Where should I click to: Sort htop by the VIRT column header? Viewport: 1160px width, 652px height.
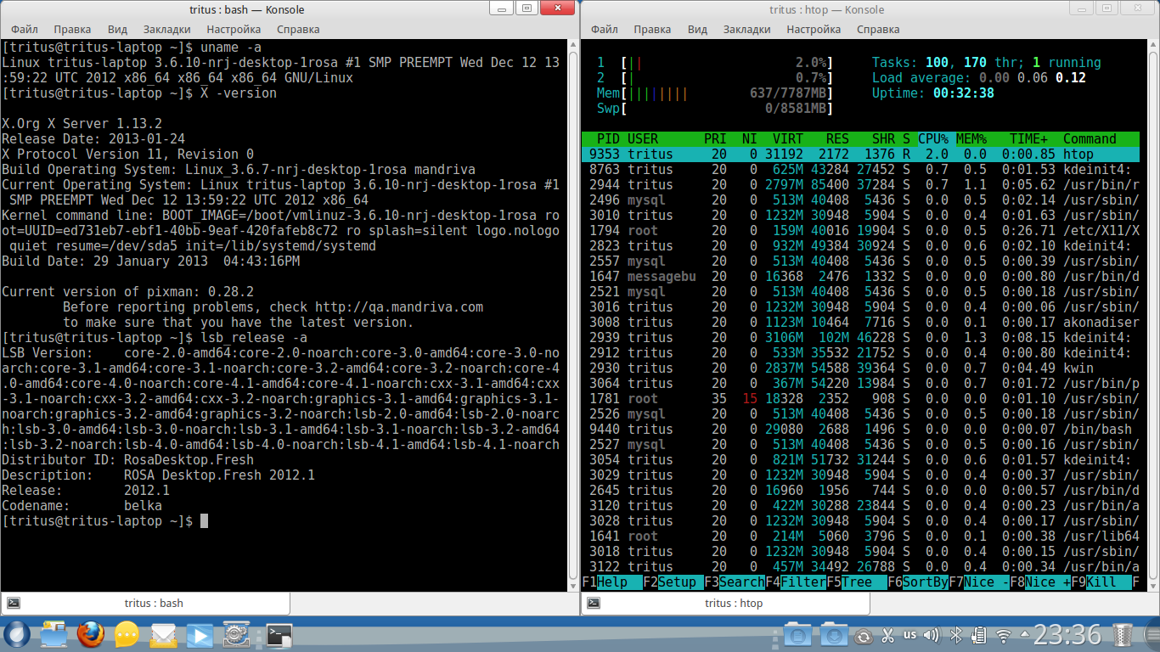tap(788, 139)
